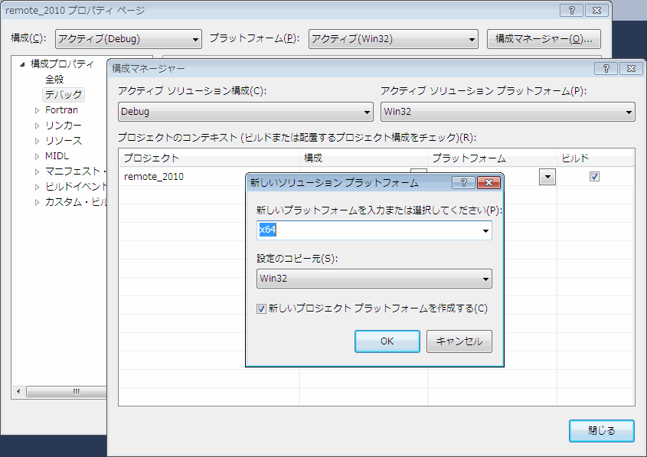
Task: Toggle 新しいプロジェクト プラットフォームを作成する checkbox
Action: 261,308
